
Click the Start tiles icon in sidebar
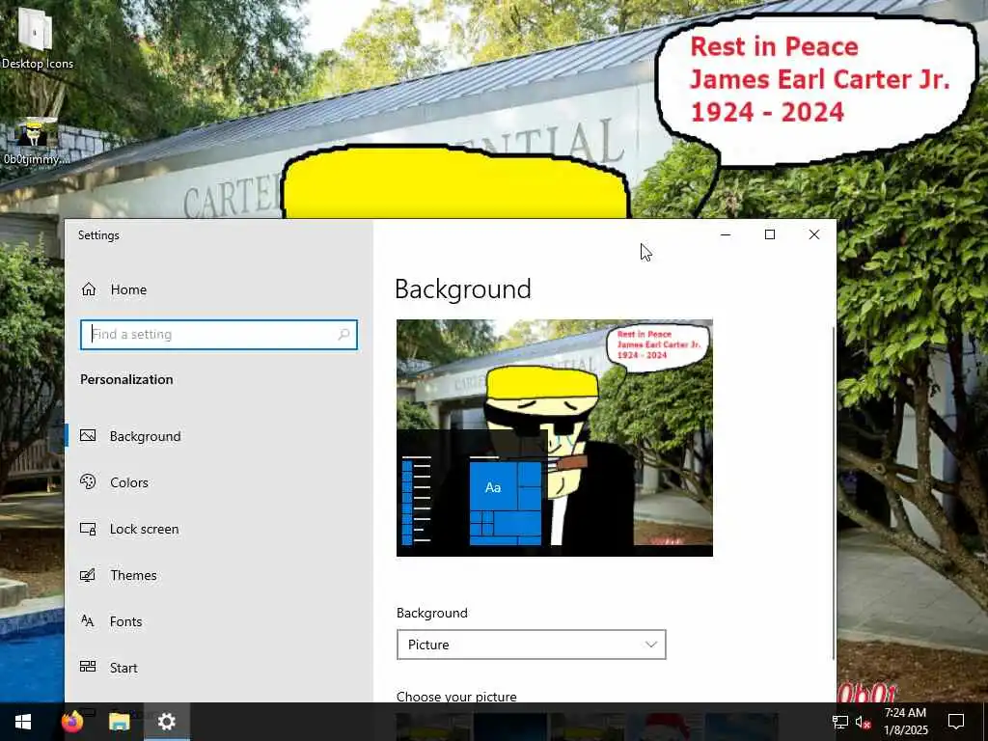point(88,667)
